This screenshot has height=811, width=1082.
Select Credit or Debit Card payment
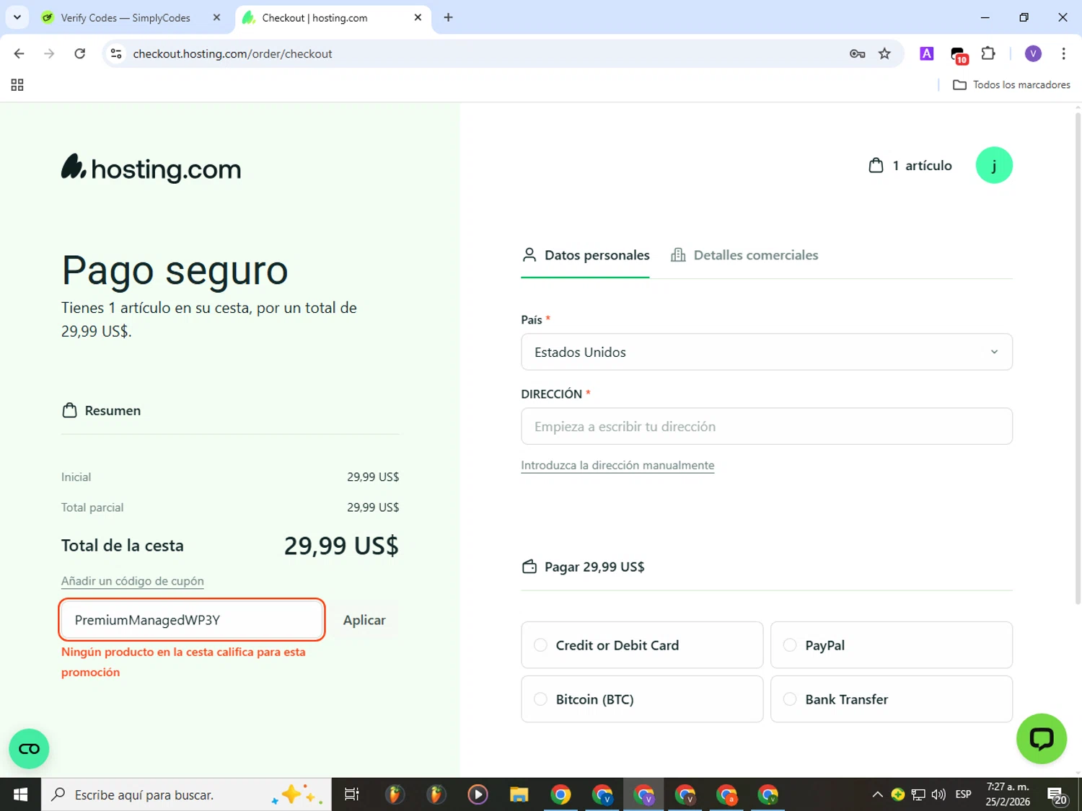tap(642, 645)
